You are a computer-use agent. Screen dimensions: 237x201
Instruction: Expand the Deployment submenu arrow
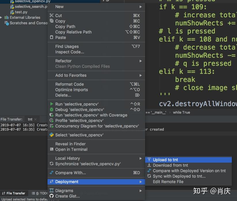point(141,182)
